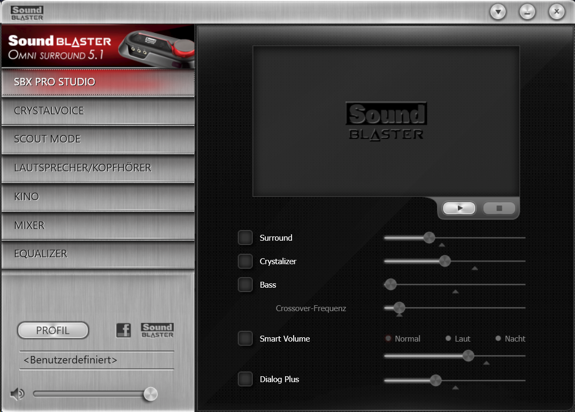
Task: Click the Crossover-Frequenz slider handle
Action: 399,308
